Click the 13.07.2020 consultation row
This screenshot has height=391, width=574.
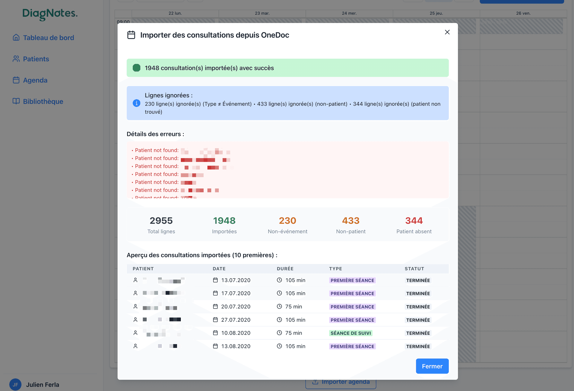coord(236,280)
